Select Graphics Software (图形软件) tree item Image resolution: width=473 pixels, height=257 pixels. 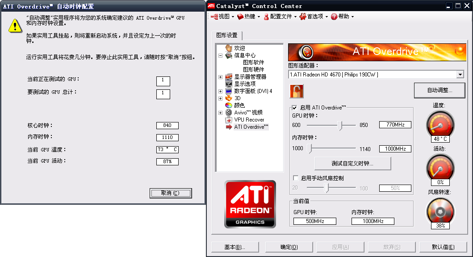(253, 63)
